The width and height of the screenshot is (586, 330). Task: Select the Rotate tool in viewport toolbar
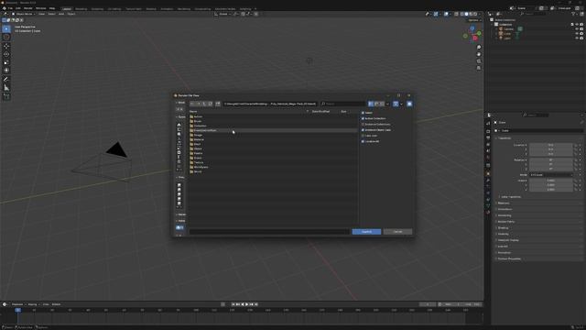6,54
